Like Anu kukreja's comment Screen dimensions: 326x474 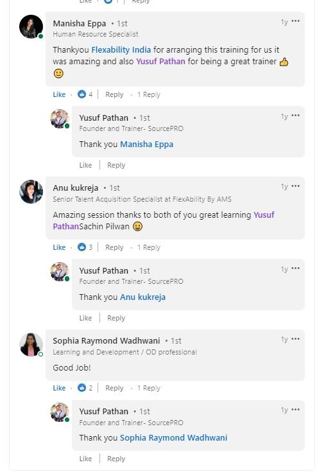click(x=59, y=247)
